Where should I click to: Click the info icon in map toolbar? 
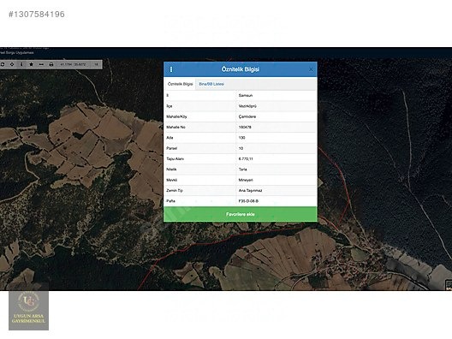point(21,64)
